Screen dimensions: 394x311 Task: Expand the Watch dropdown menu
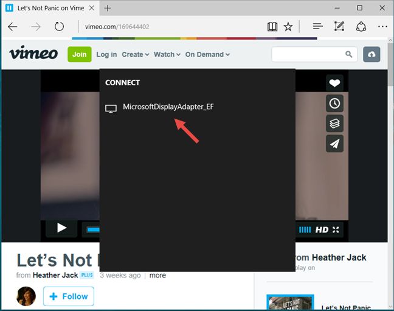tap(167, 54)
